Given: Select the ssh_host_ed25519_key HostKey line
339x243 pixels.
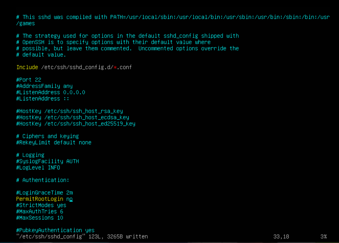Looking at the screenshot, I should (76, 124).
